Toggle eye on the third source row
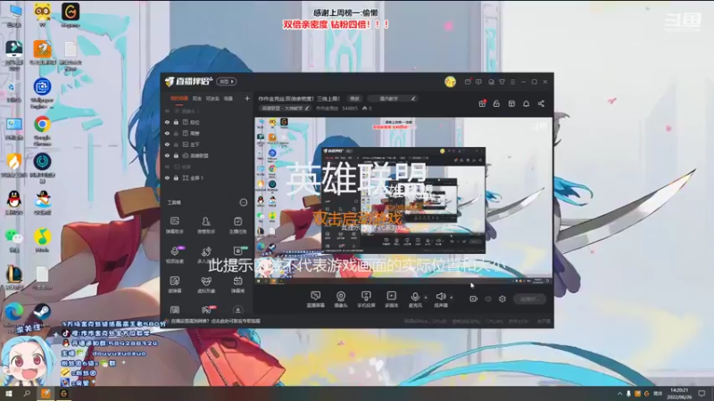The width and height of the screenshot is (714, 401). point(167,133)
